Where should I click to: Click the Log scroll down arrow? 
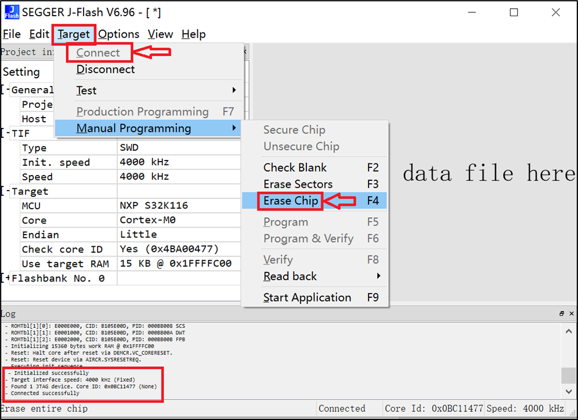(x=568, y=391)
